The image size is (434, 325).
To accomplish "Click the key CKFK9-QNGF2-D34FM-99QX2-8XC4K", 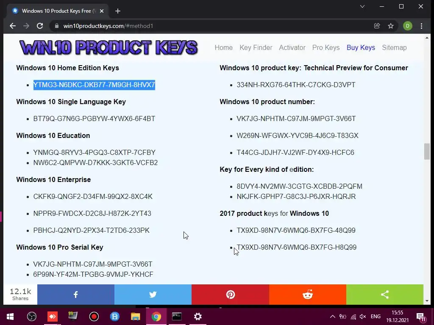I will point(93,196).
